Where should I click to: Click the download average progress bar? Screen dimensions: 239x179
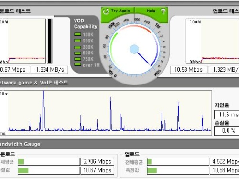pos(49,162)
